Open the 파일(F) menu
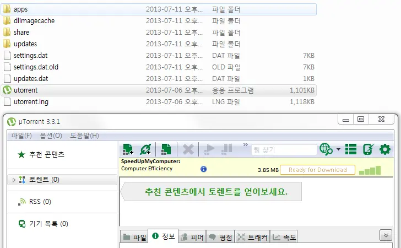401x248 pixels. click(x=21, y=135)
